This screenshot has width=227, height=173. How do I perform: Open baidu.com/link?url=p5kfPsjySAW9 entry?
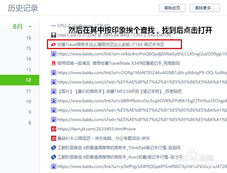142,167
